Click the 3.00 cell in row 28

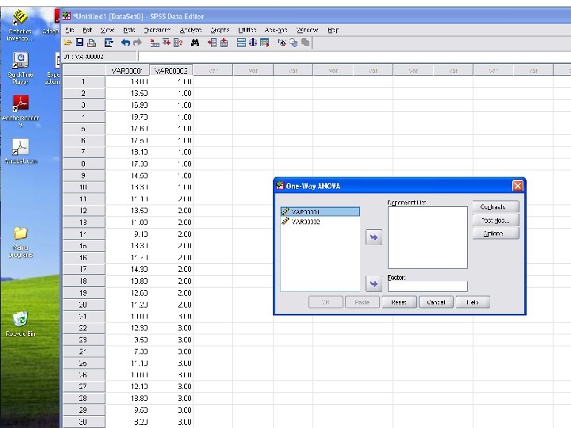(171, 399)
